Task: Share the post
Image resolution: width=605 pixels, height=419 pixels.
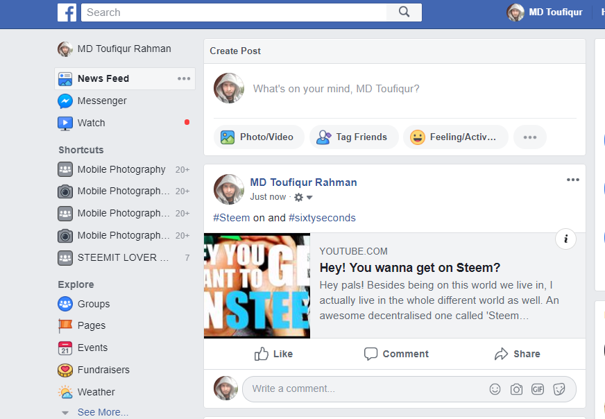Action: tap(518, 354)
